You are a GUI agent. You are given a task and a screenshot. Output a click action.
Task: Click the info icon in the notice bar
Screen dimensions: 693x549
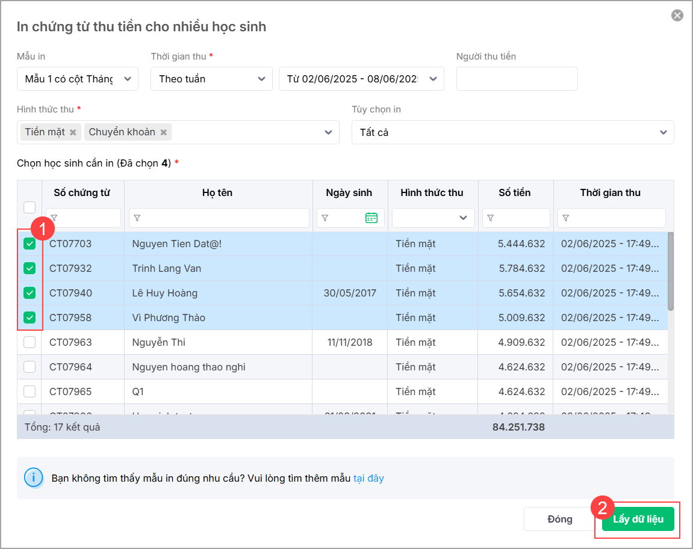click(33, 478)
